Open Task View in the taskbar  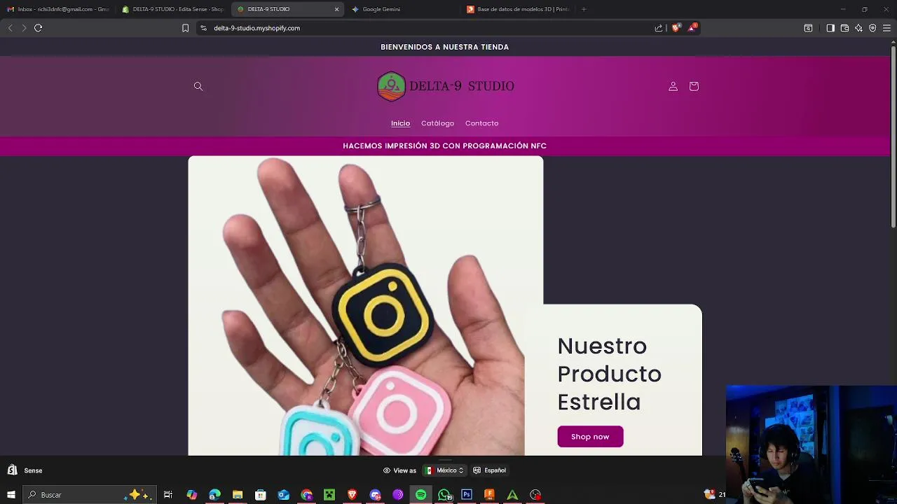(168, 495)
